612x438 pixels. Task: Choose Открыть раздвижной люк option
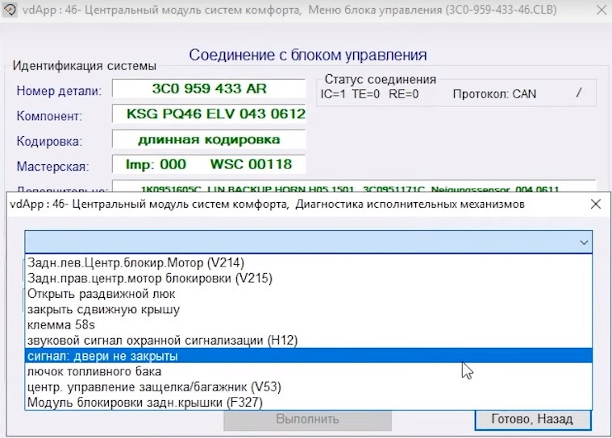(308, 294)
